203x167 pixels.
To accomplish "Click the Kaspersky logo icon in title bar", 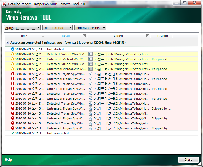I will click(x=4, y=4).
